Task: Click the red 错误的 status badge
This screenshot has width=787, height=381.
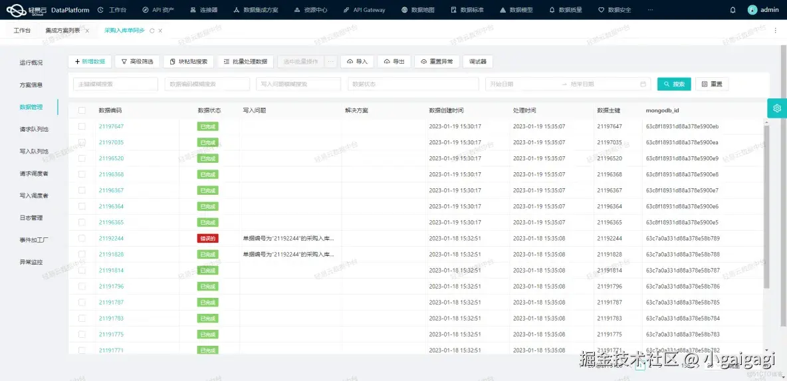Action: pos(208,239)
